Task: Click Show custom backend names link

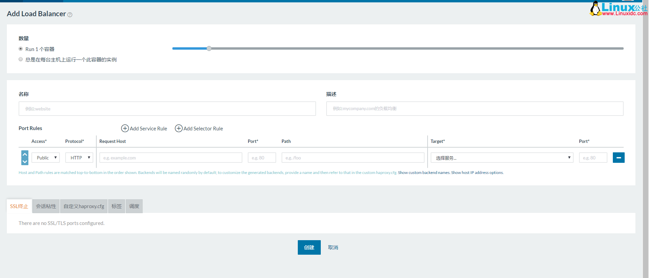Action: tap(424, 173)
